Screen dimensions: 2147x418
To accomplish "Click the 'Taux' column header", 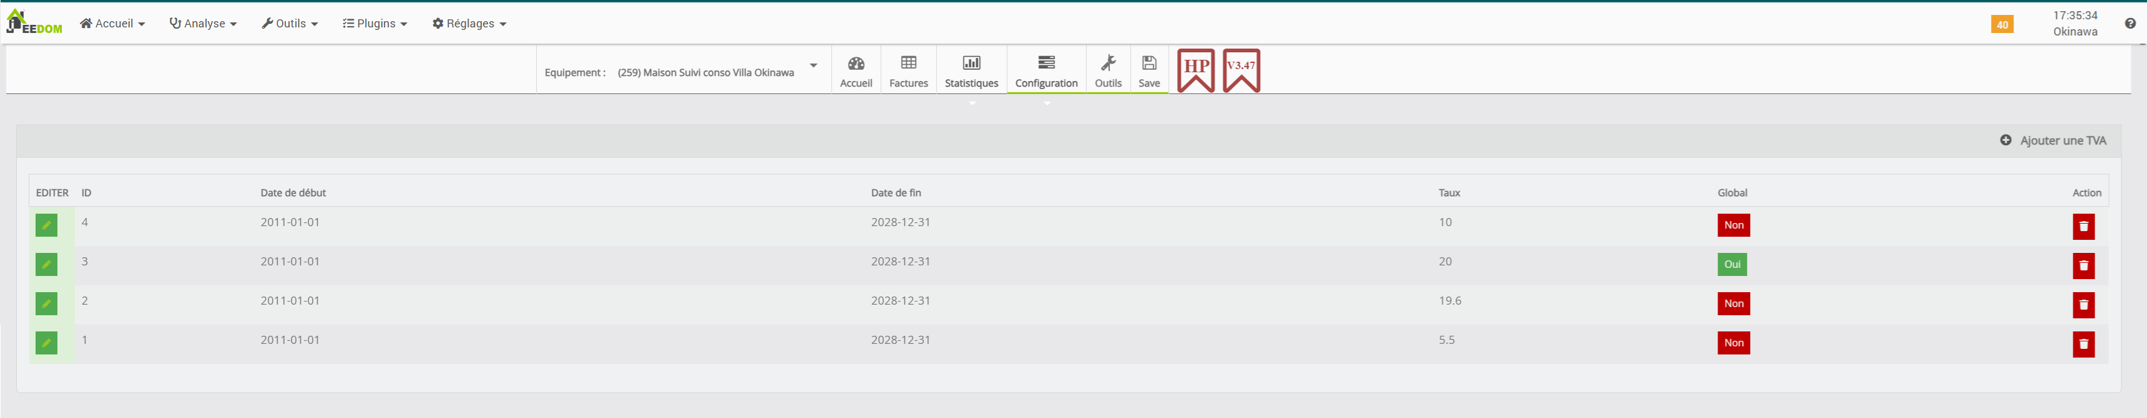I will tap(1449, 193).
